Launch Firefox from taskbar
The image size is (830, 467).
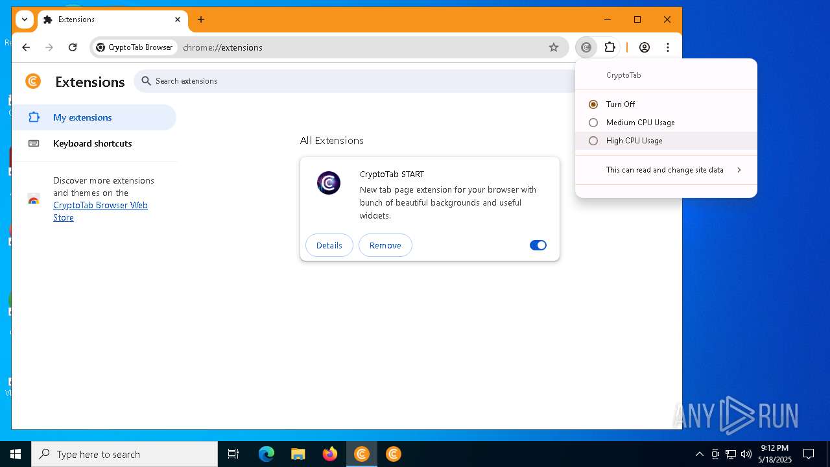330,454
